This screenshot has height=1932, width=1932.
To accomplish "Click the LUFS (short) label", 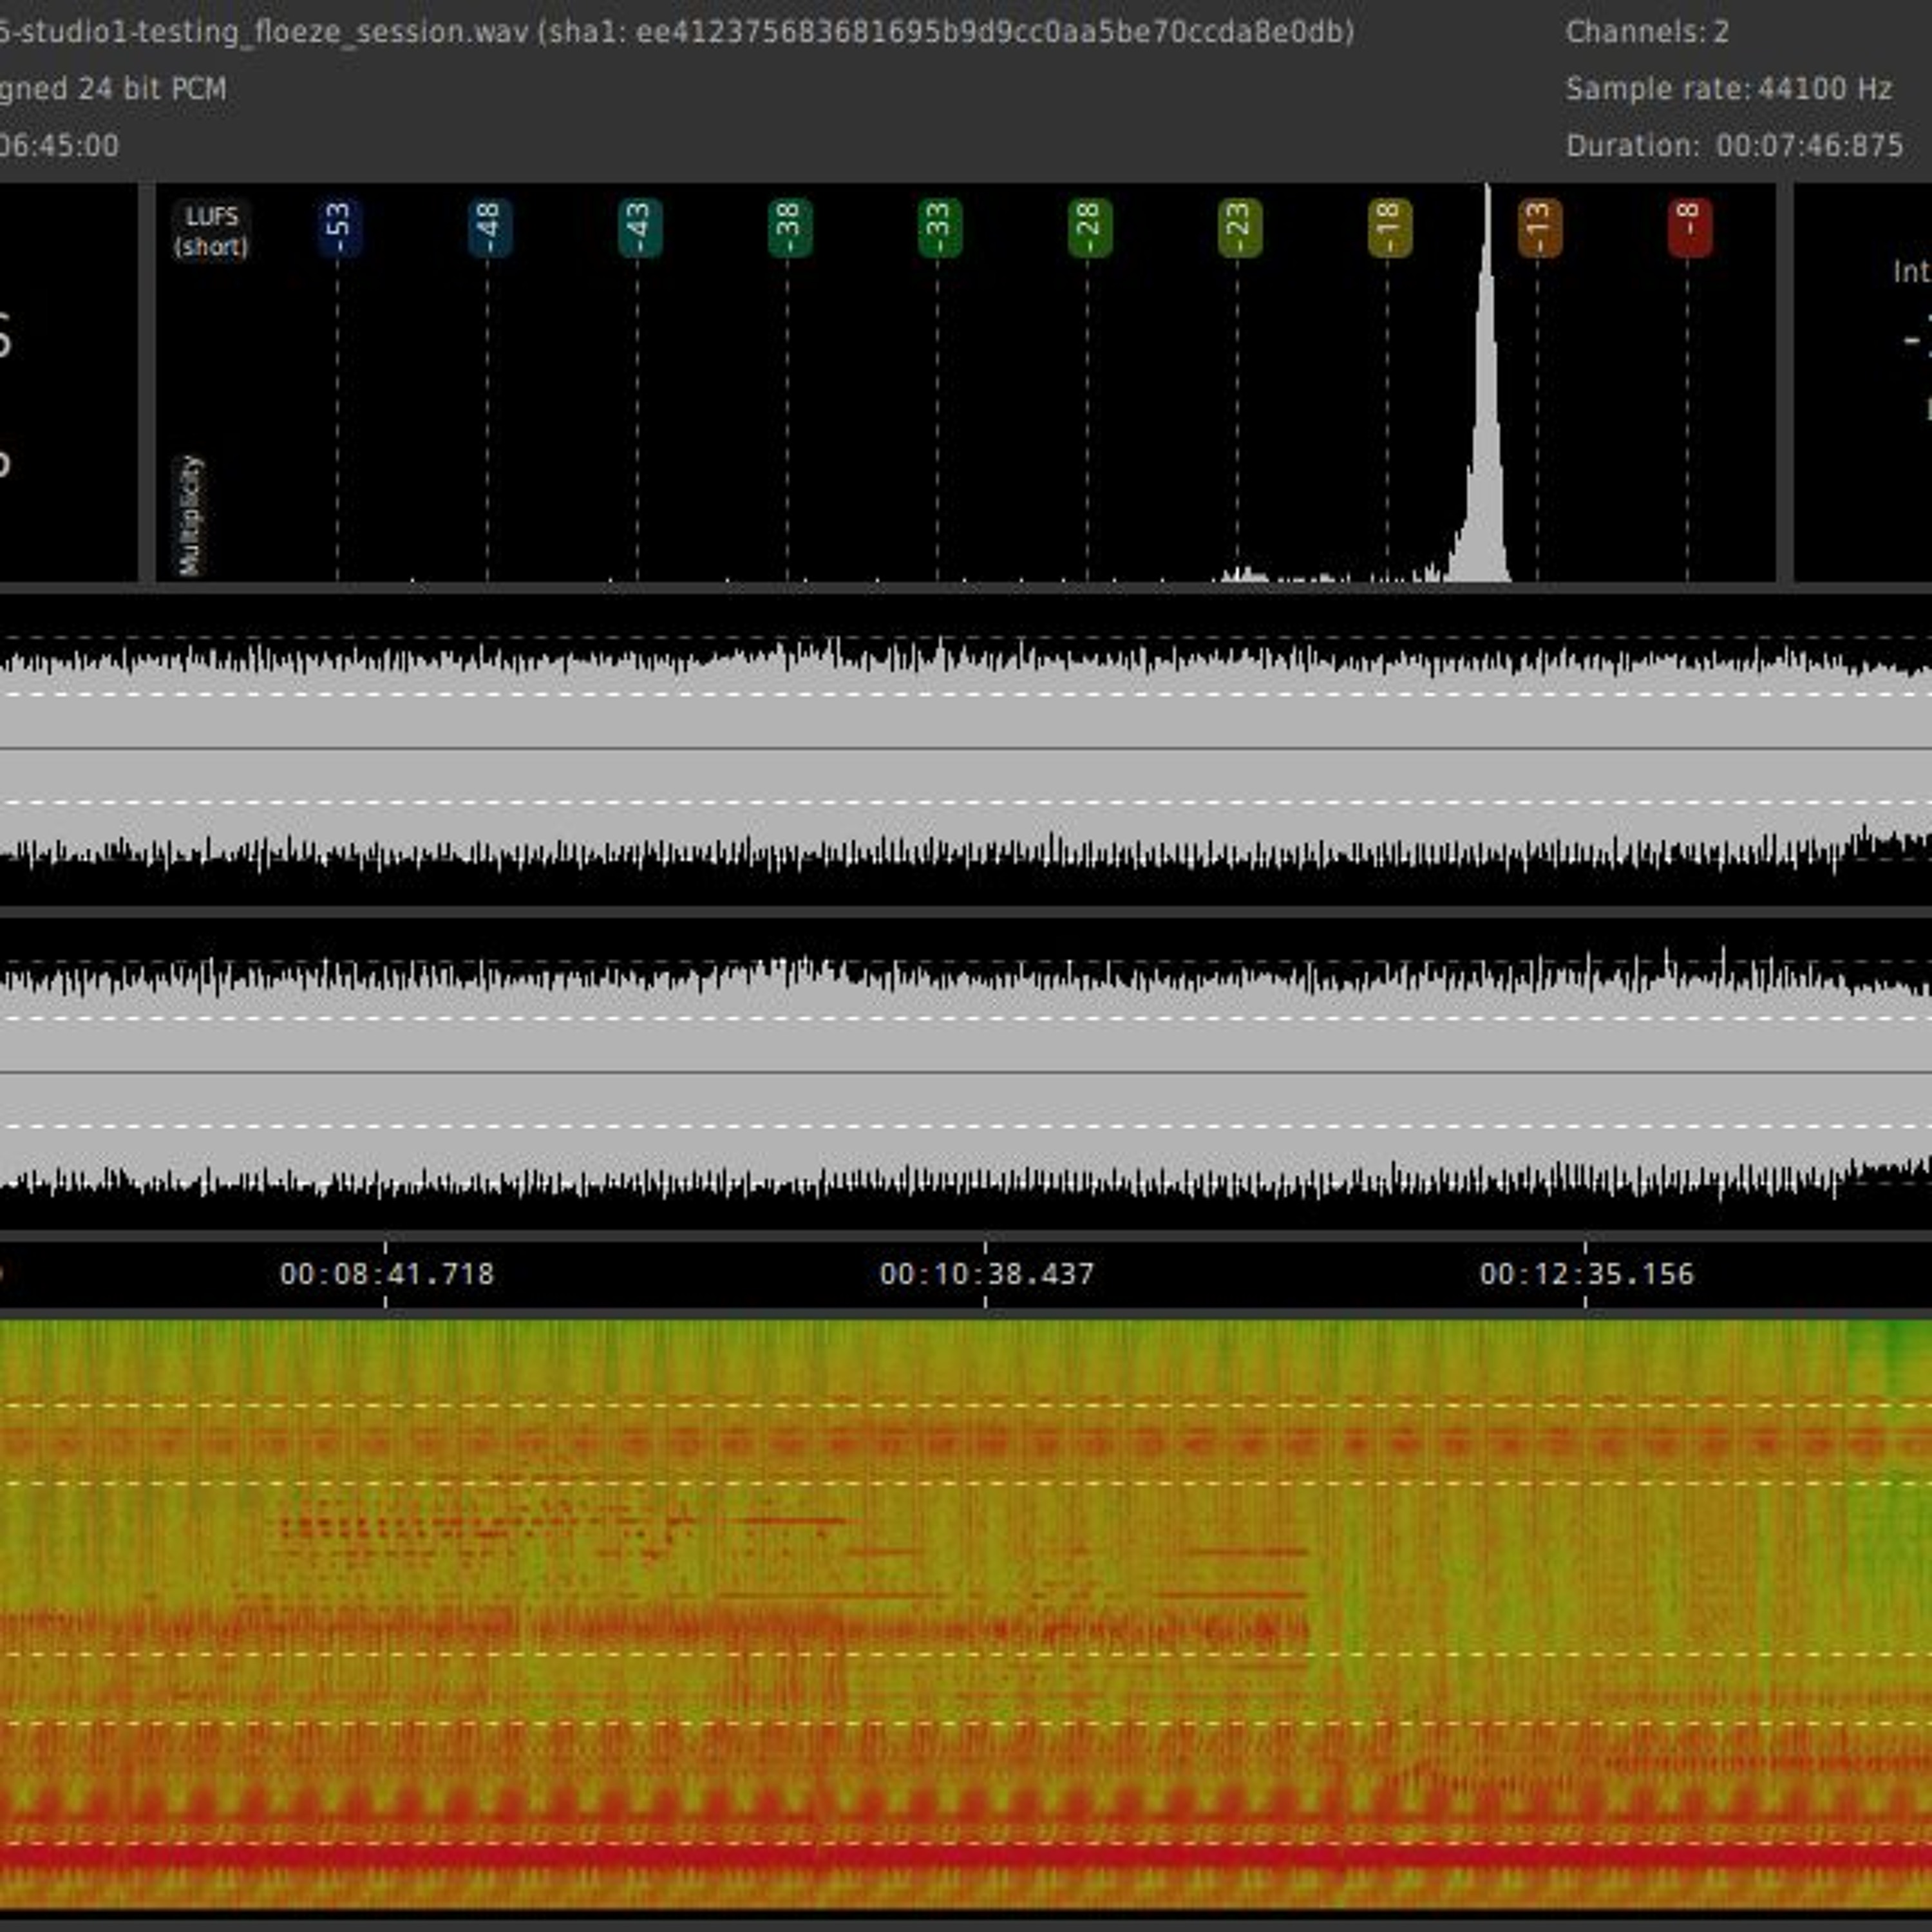I will [x=211, y=231].
